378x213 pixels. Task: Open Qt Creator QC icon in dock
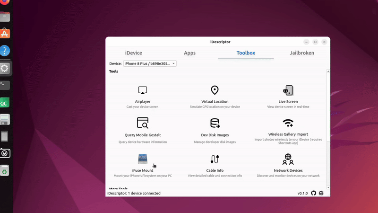pyautogui.click(x=5, y=103)
